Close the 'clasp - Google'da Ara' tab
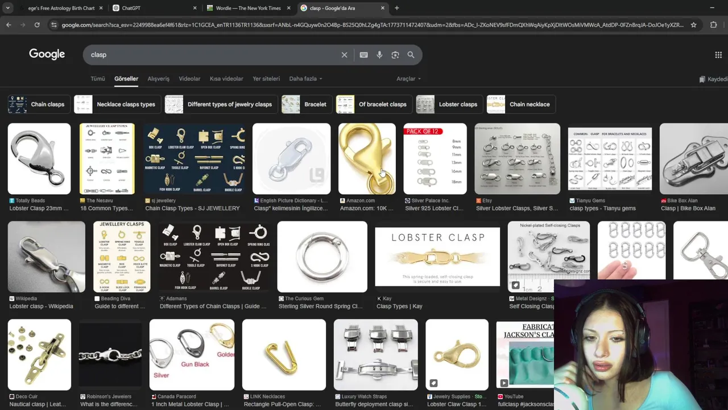The width and height of the screenshot is (728, 410). 382,8
